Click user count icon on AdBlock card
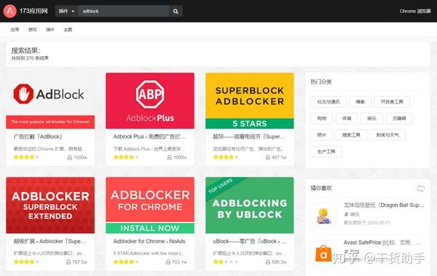 (x=70, y=157)
